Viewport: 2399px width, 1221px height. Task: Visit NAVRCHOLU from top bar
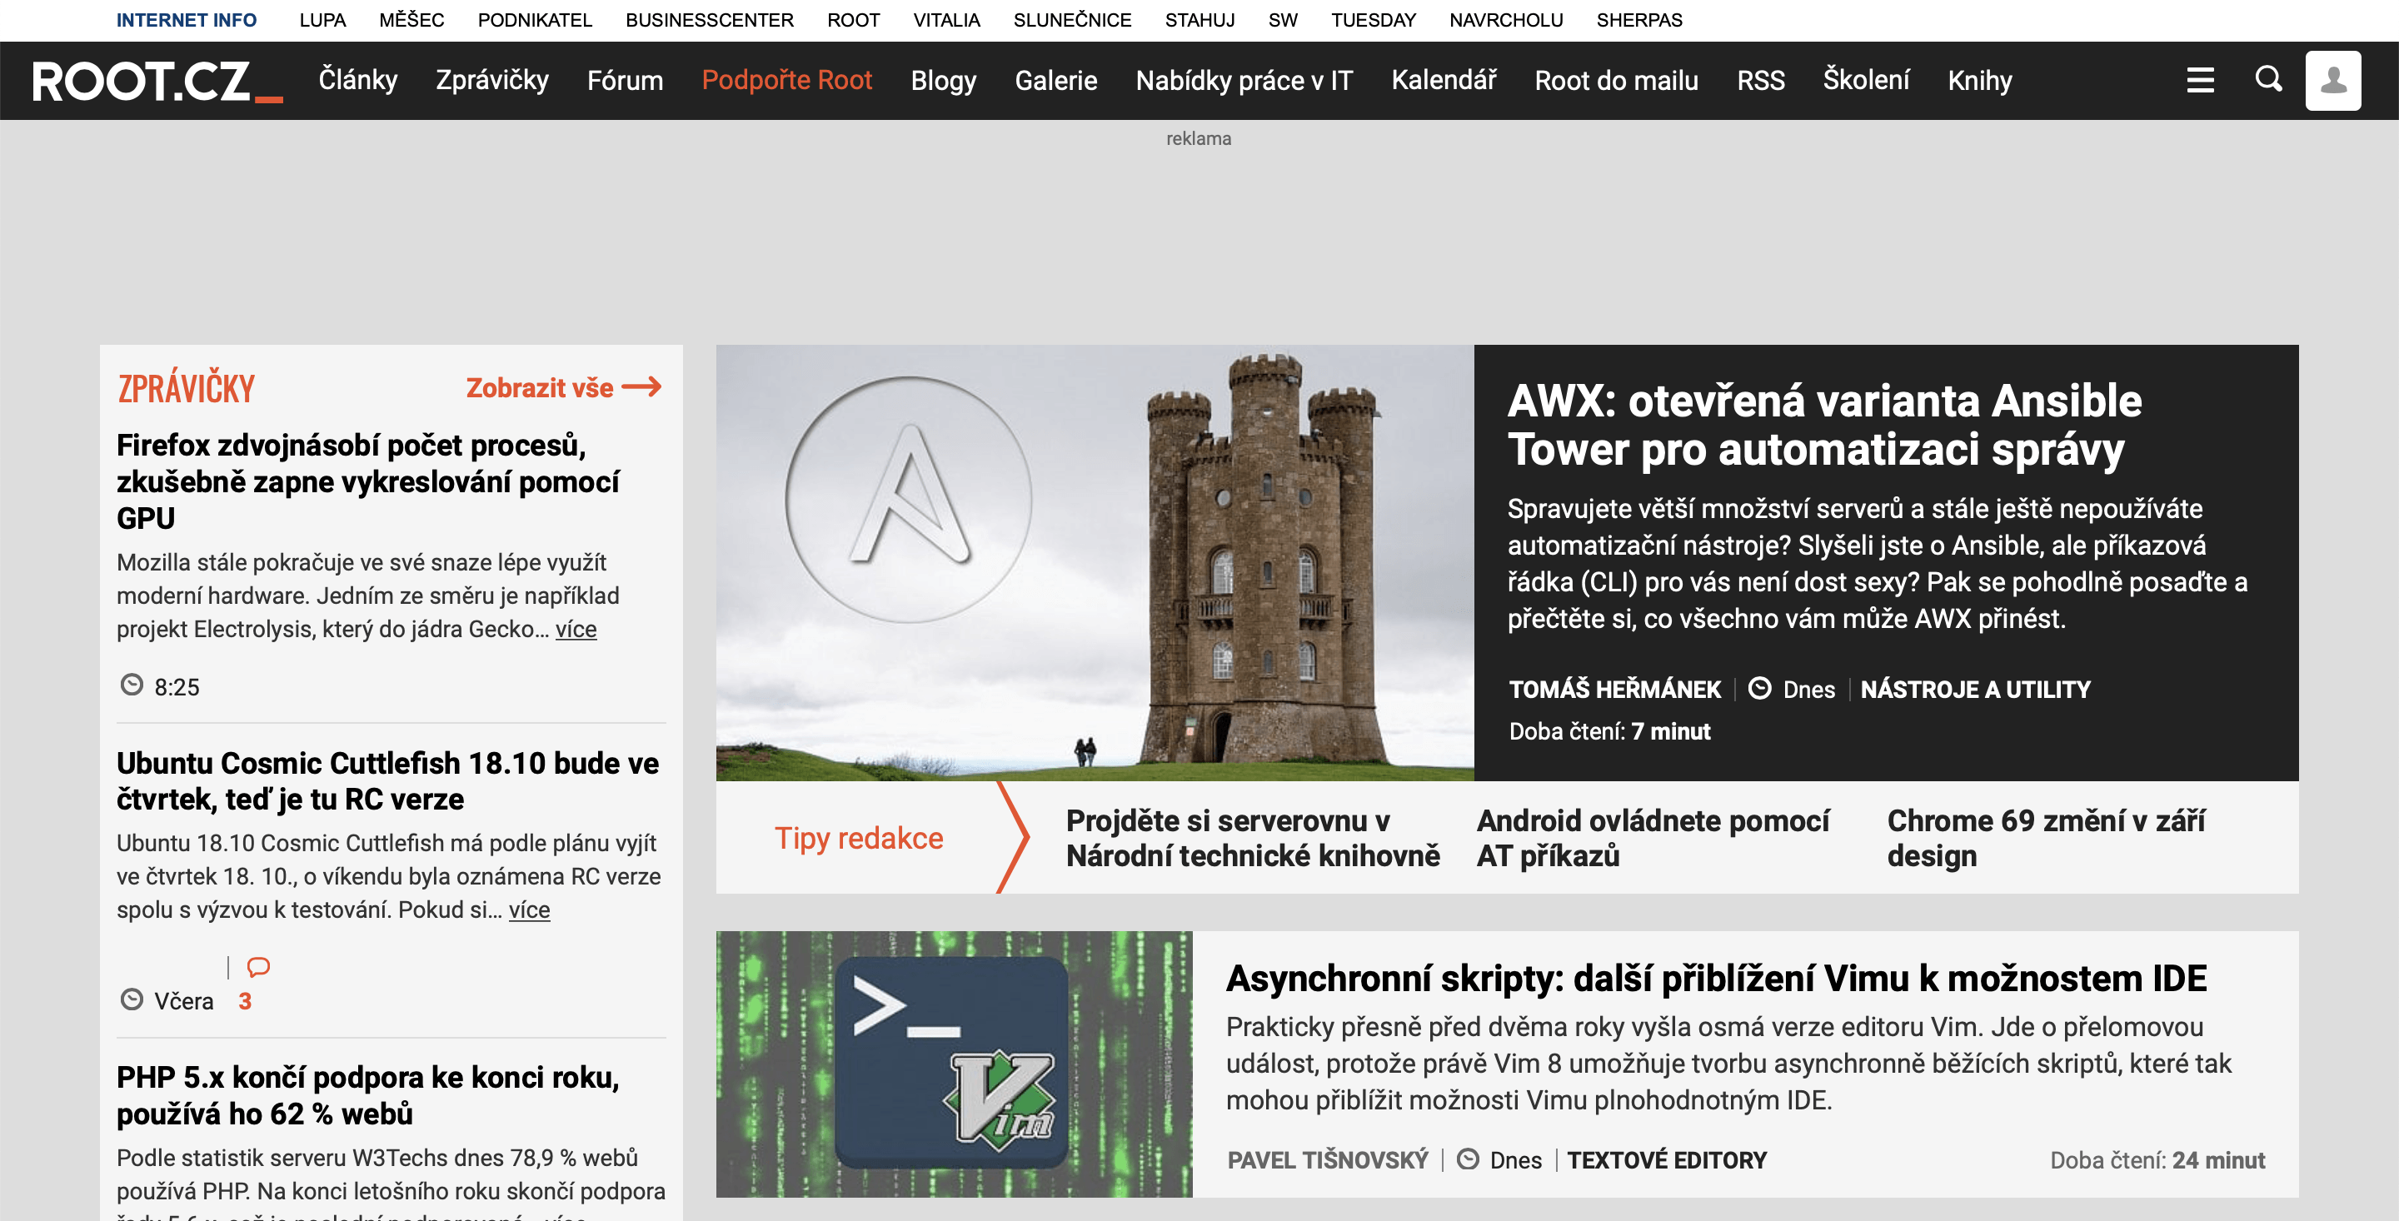click(1506, 19)
